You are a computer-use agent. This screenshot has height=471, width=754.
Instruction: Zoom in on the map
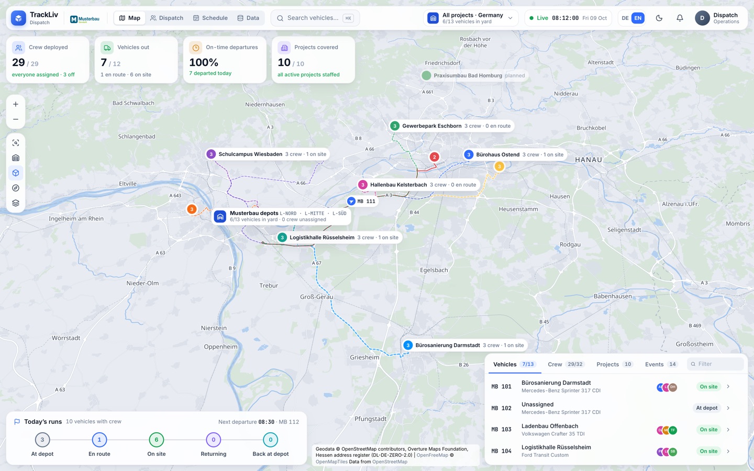pyautogui.click(x=16, y=104)
